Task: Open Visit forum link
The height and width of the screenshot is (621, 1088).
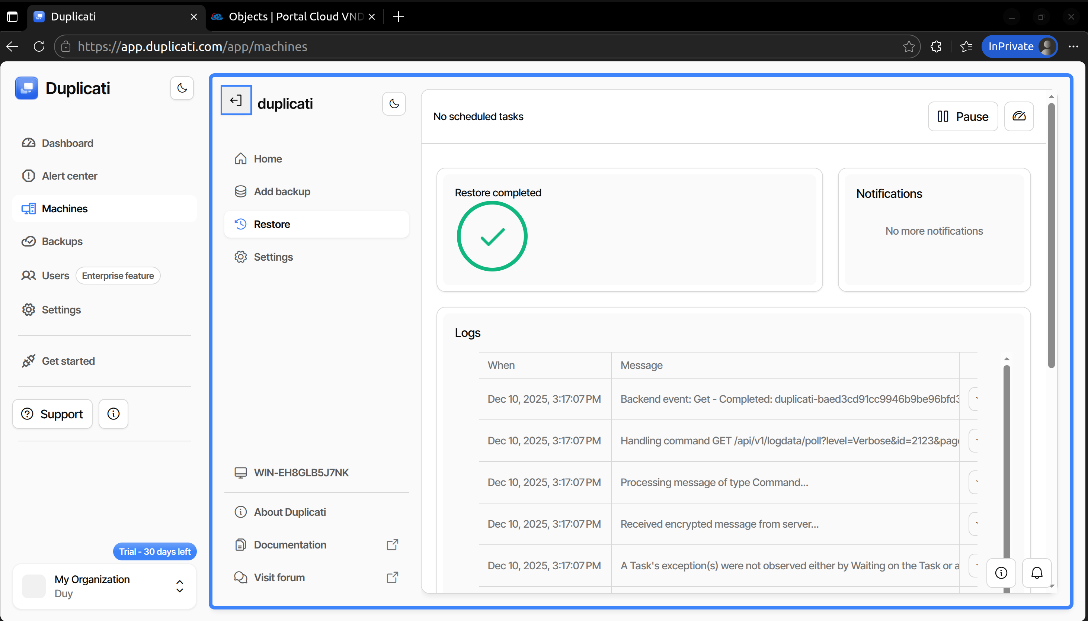Action: click(x=279, y=577)
